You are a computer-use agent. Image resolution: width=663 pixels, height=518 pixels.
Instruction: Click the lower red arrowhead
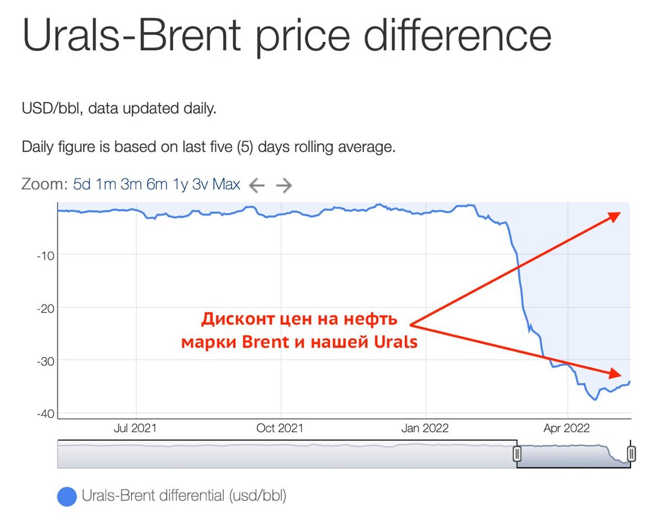(x=616, y=374)
